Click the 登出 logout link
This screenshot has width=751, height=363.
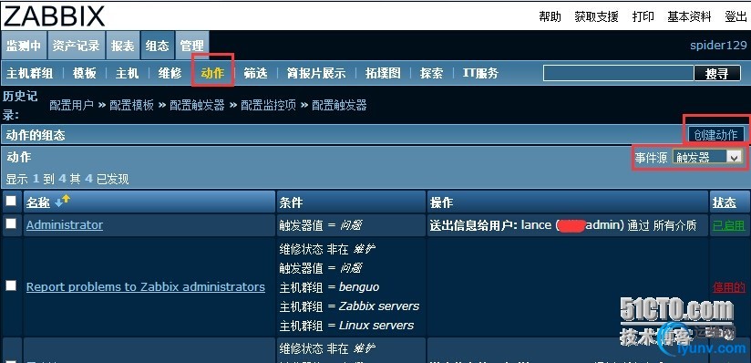click(x=736, y=16)
